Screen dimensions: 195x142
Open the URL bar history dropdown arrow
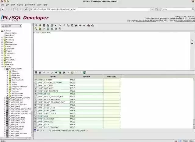(x=152, y=9)
